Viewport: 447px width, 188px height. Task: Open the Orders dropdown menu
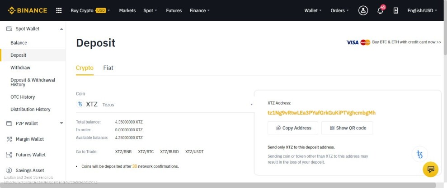tap(339, 10)
